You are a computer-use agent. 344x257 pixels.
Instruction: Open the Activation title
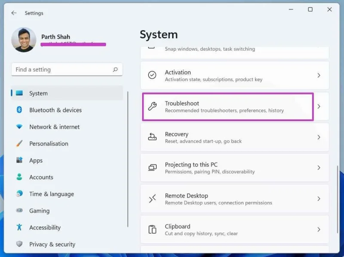click(178, 72)
